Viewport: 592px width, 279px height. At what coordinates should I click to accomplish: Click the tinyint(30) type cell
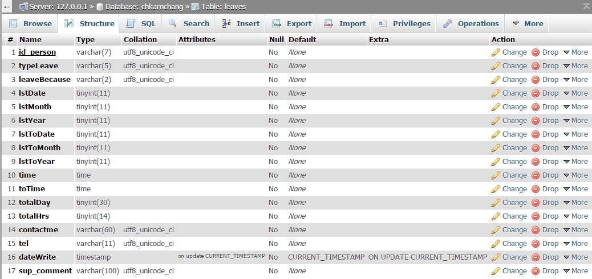click(x=93, y=203)
